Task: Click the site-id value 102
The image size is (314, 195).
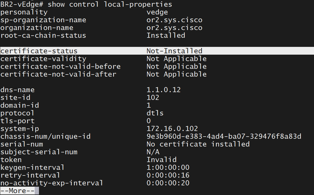Action: (153, 97)
